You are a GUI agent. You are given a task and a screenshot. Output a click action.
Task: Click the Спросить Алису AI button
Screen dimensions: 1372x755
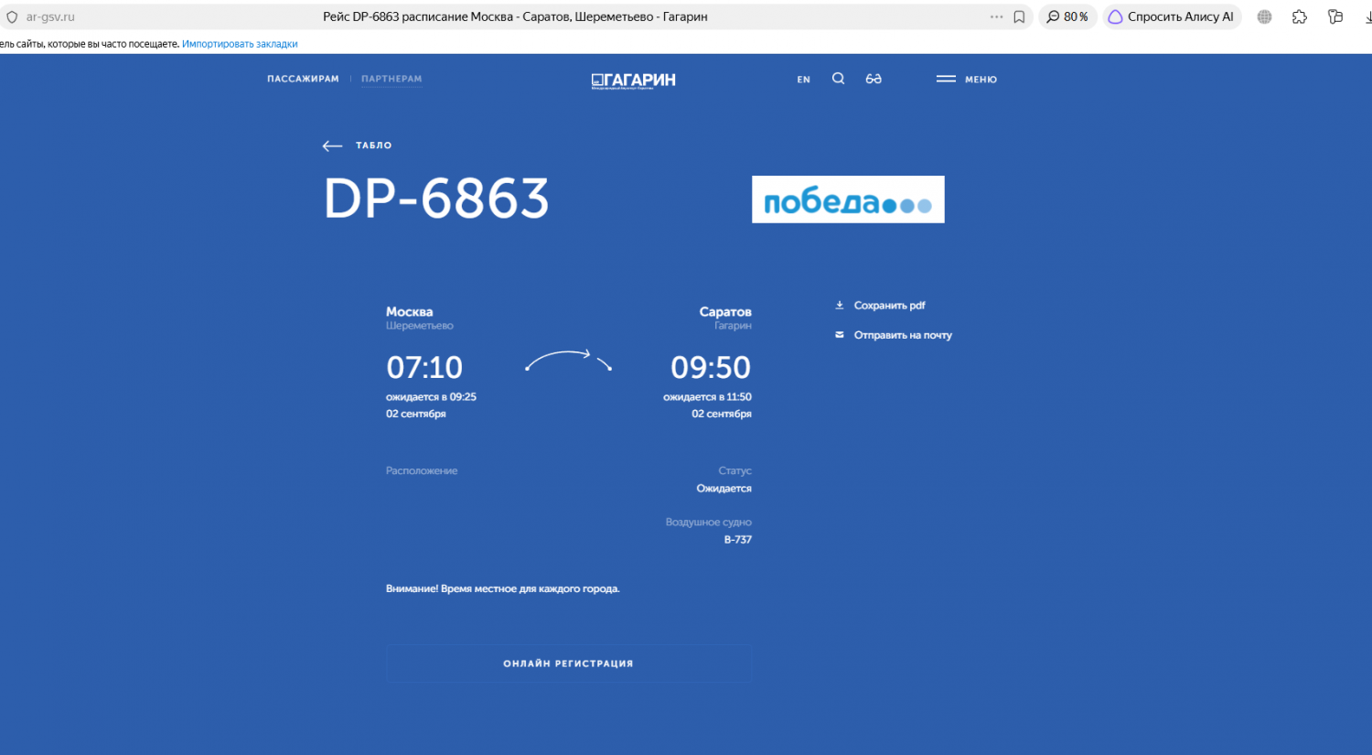tap(1172, 16)
